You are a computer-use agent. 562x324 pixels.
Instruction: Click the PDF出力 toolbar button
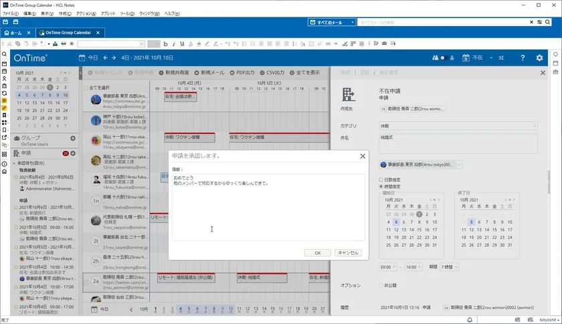click(x=242, y=72)
